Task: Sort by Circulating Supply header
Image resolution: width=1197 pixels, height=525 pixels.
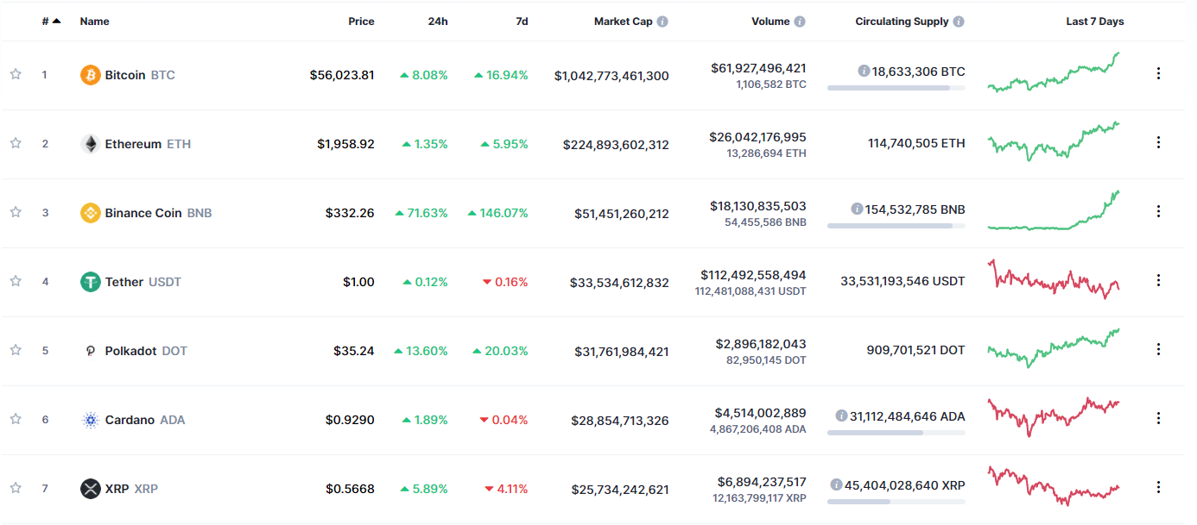Action: pos(902,22)
